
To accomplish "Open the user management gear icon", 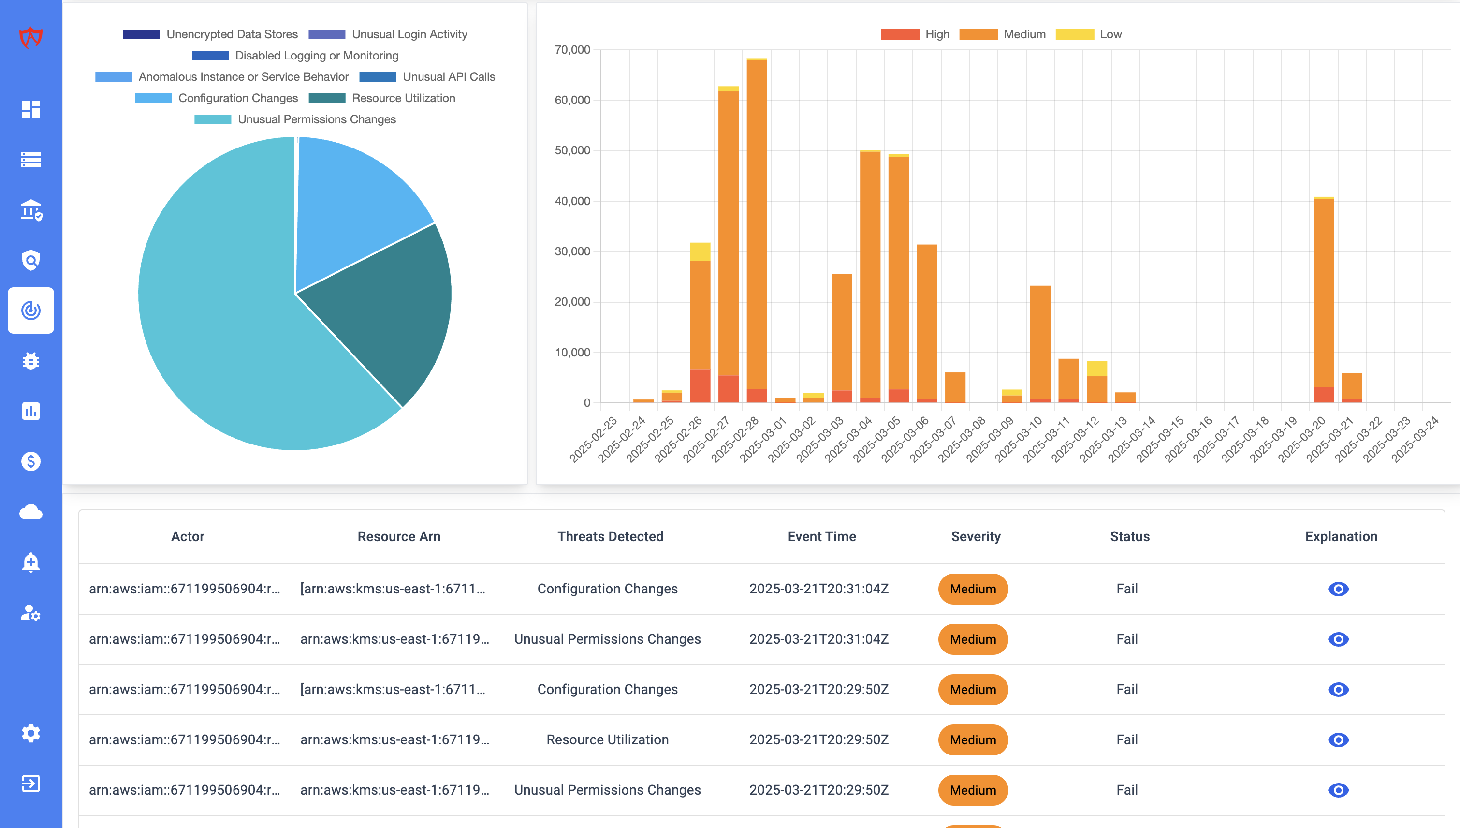I will click(x=30, y=612).
